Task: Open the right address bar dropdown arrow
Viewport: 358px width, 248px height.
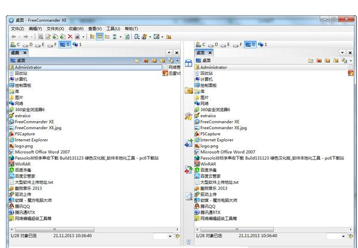Action: click(351, 61)
